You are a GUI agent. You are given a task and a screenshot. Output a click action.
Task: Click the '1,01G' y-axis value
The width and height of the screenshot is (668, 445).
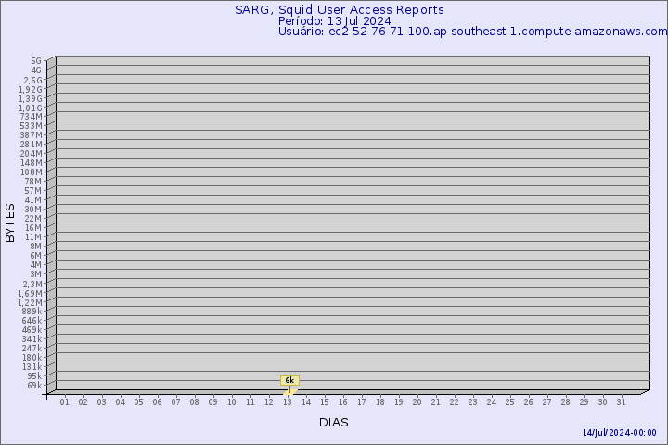click(x=32, y=108)
